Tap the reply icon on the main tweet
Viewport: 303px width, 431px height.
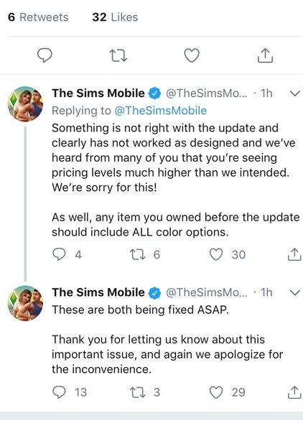45,55
